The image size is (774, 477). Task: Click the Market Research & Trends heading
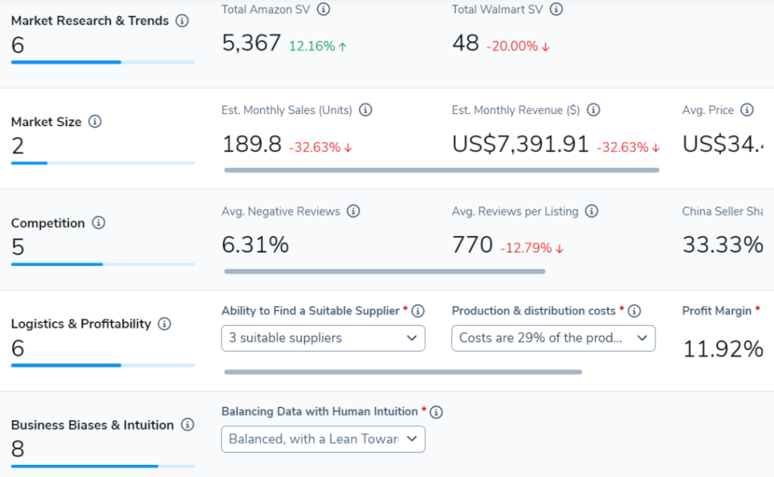(90, 21)
